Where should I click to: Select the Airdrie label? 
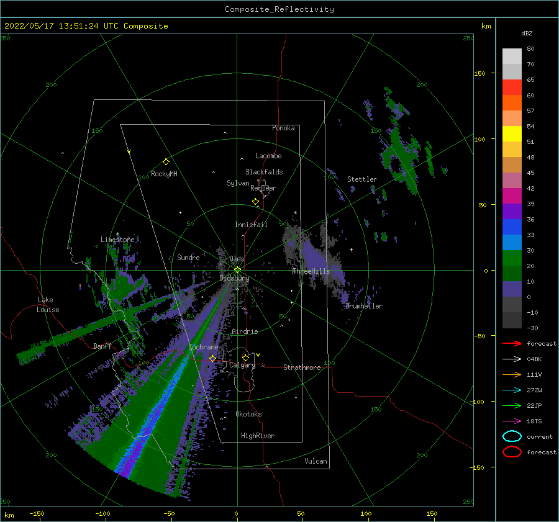coord(245,331)
